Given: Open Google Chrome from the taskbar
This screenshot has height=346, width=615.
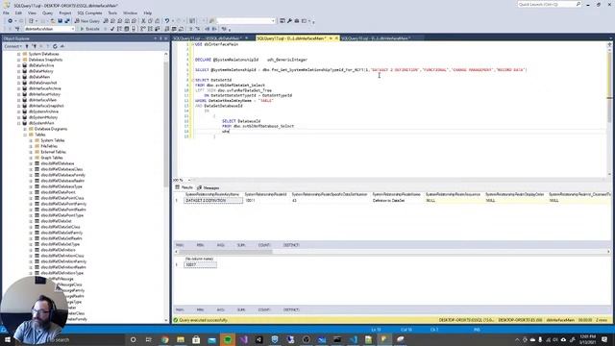Looking at the screenshot, I should coord(164,339).
